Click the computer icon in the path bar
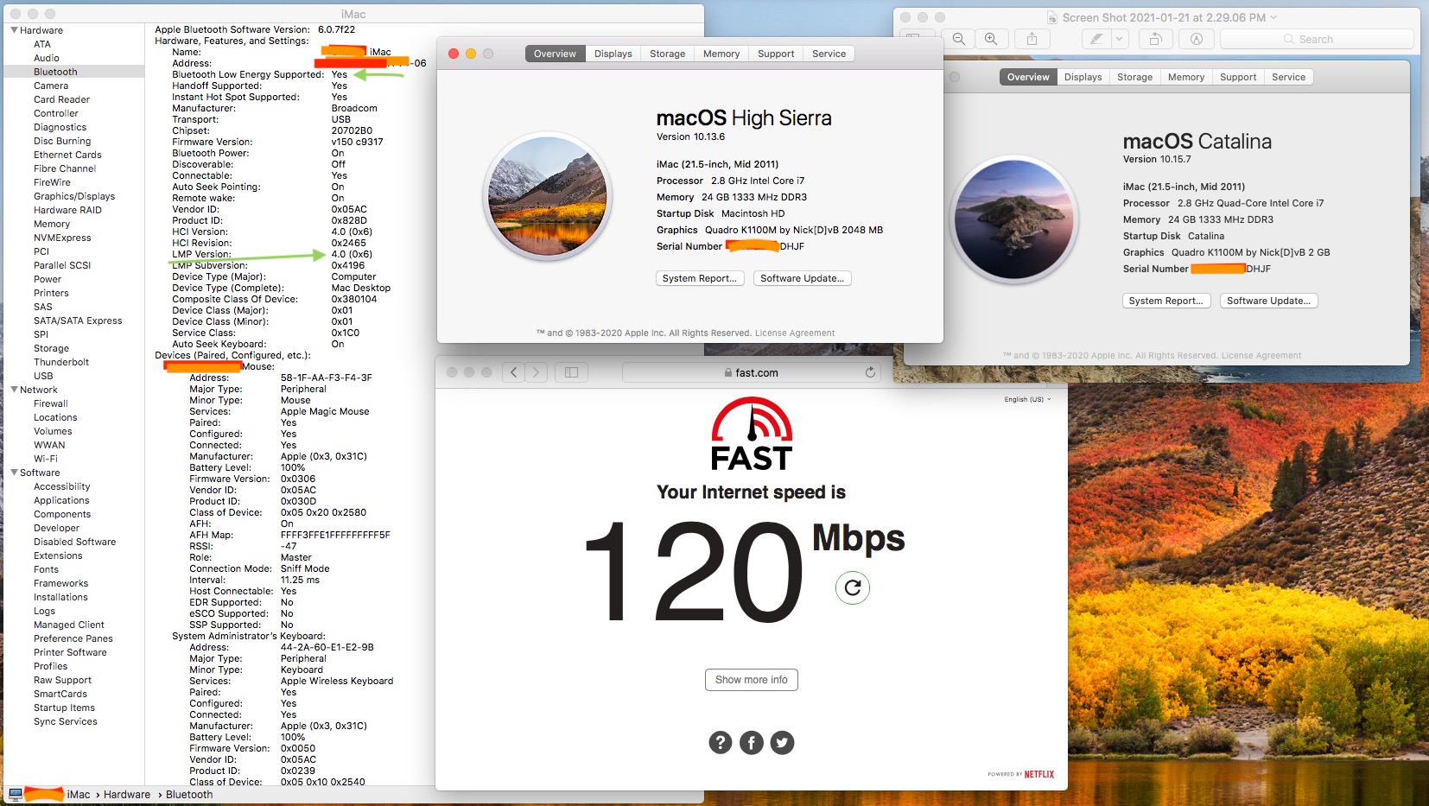 [x=15, y=795]
